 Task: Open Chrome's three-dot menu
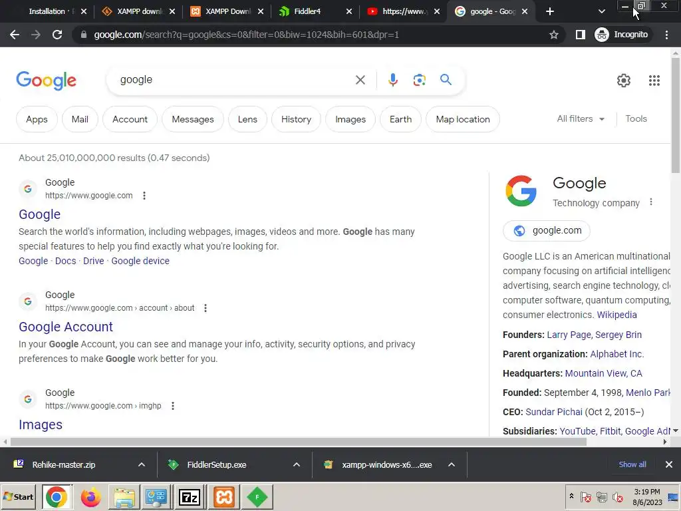[x=666, y=35]
